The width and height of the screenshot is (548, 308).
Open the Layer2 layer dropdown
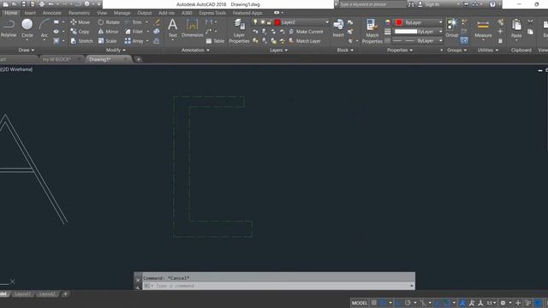[290, 22]
